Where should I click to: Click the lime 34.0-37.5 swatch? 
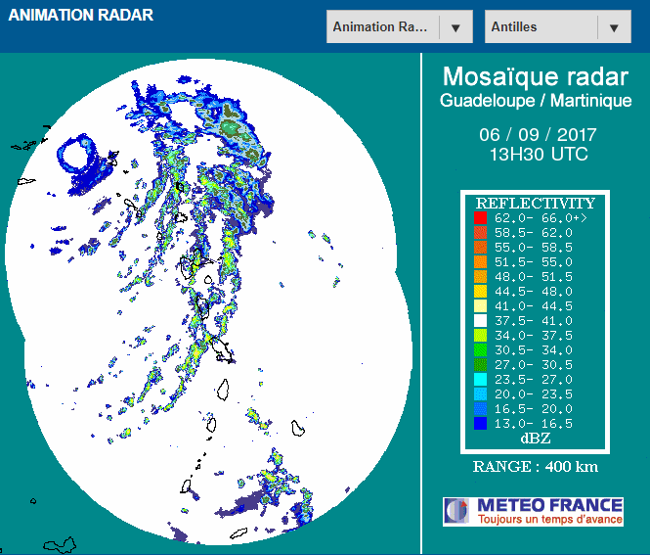[x=480, y=336]
